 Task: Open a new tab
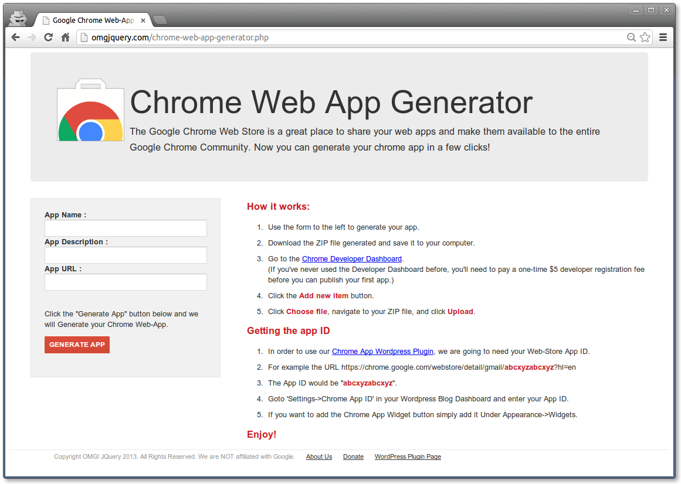tap(160, 20)
